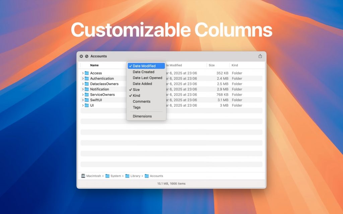Click the SwiftUI folder icon
The height and width of the screenshot is (214, 343).
87,100
